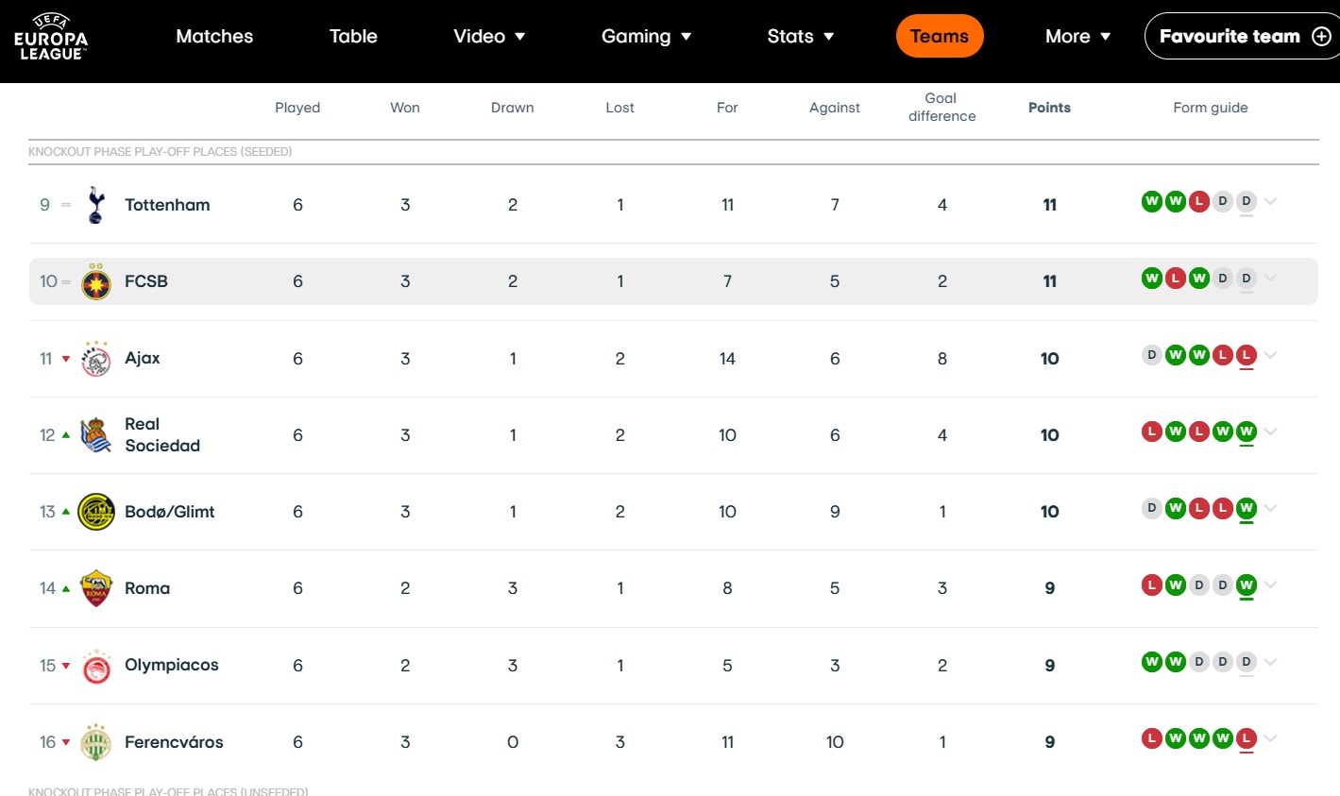Select the orange Teams tab

click(939, 37)
